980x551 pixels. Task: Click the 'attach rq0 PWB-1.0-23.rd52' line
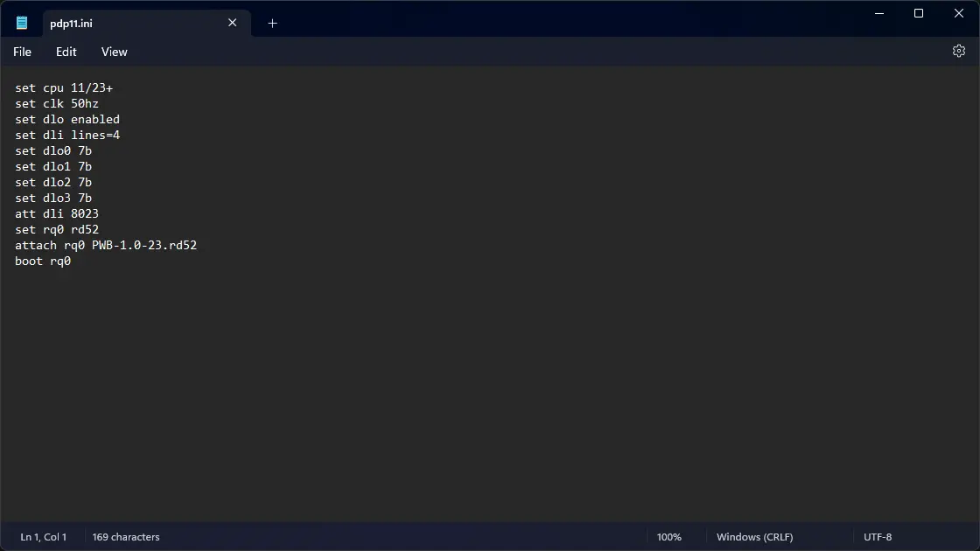click(x=106, y=246)
